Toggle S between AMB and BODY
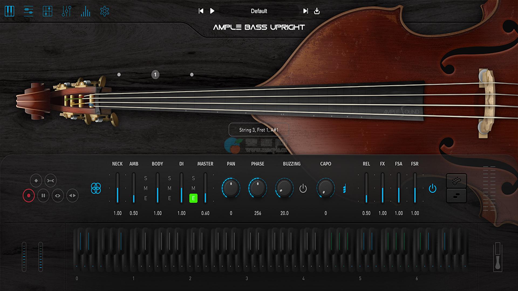The height and width of the screenshot is (291, 518). point(146,178)
